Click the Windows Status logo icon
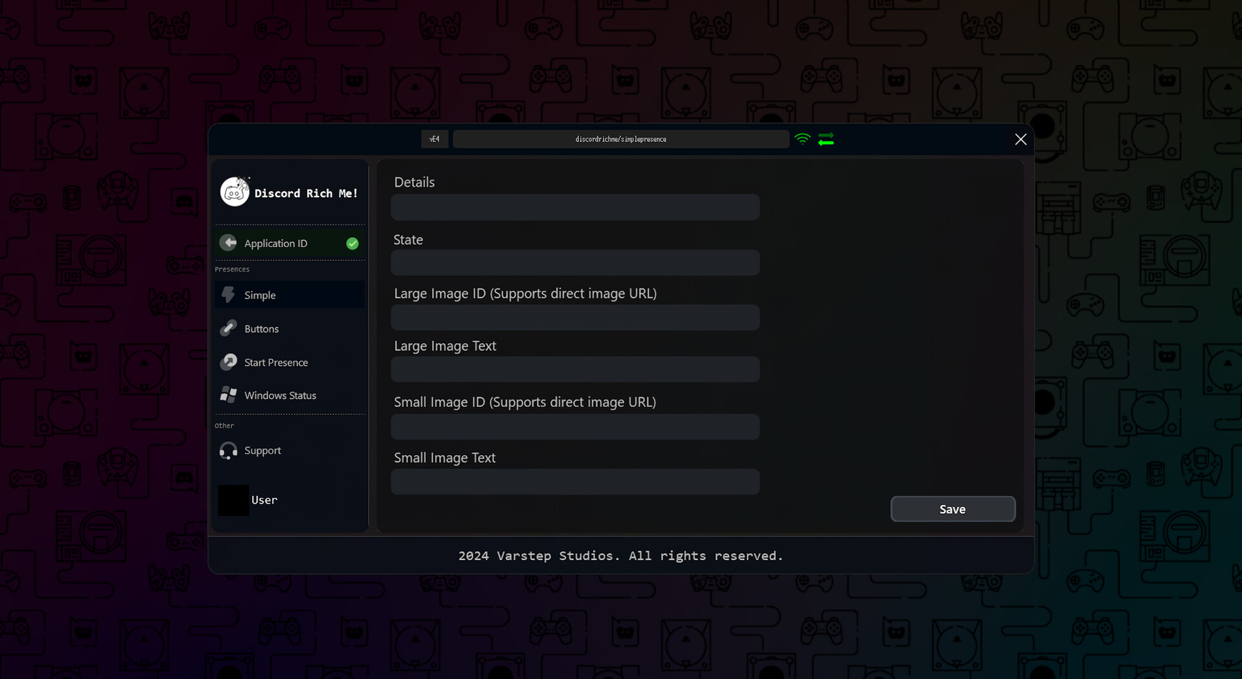Image resolution: width=1242 pixels, height=679 pixels. tap(228, 395)
